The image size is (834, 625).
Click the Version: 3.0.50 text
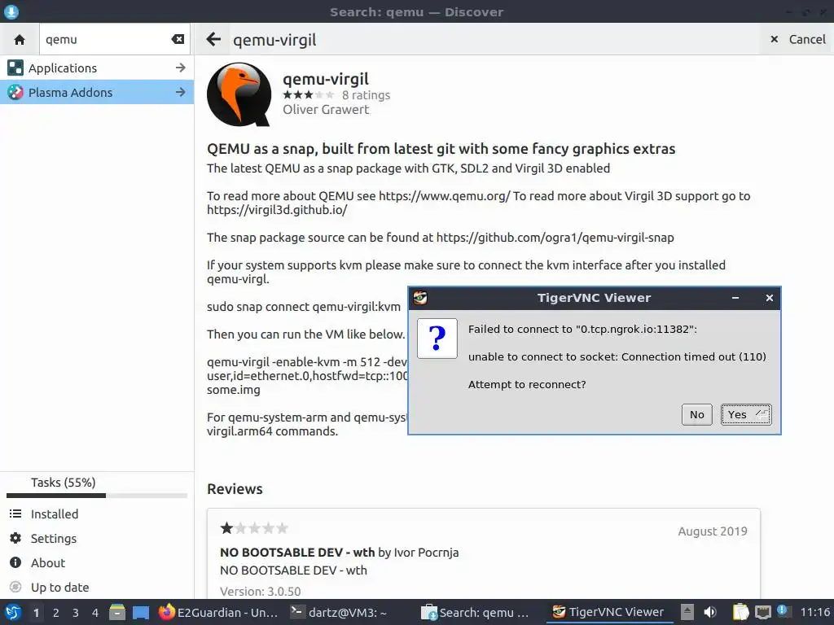pos(261,592)
